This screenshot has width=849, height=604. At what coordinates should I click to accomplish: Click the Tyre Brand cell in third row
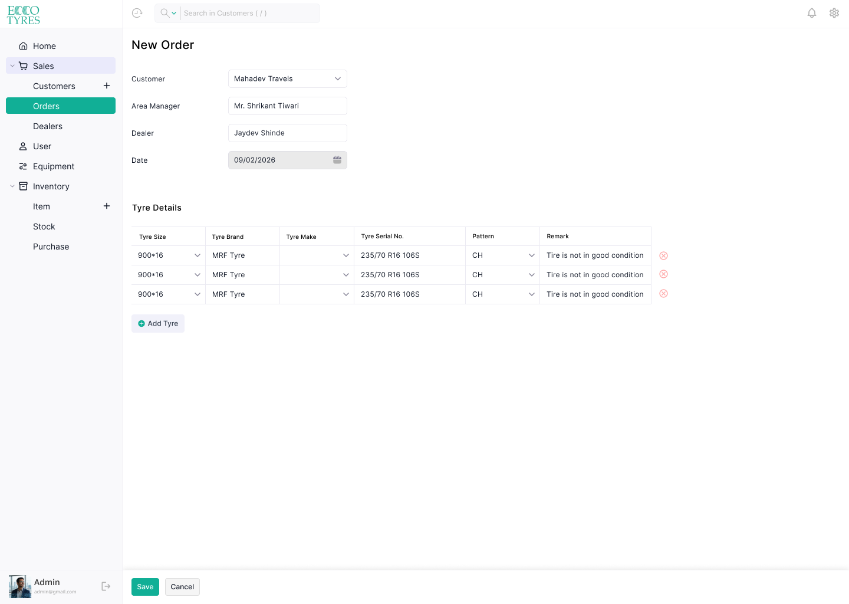coord(243,294)
